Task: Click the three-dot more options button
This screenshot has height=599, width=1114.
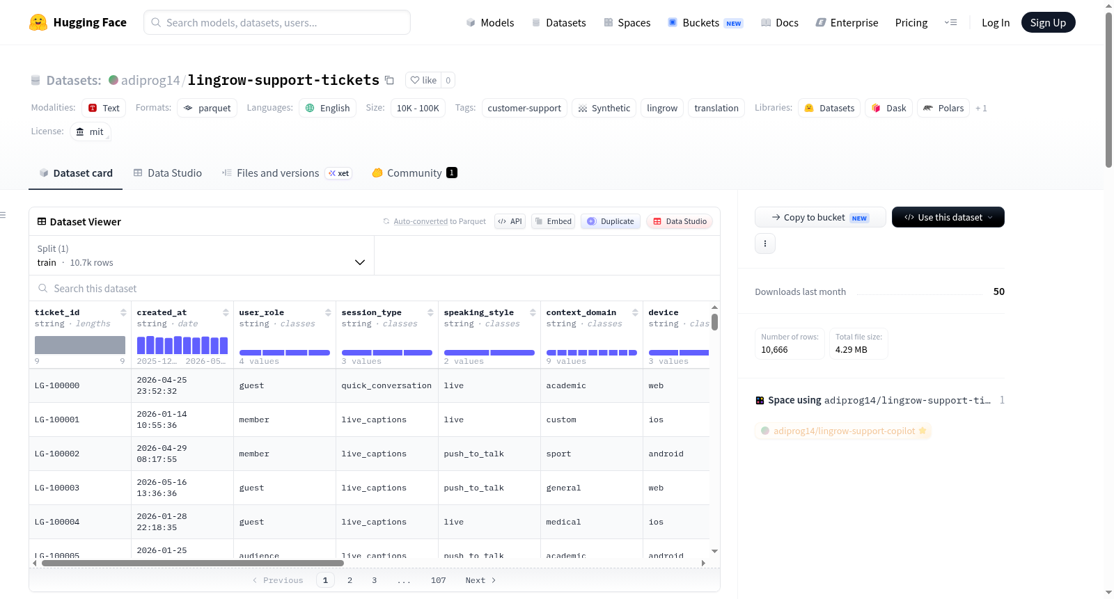Action: coord(765,243)
